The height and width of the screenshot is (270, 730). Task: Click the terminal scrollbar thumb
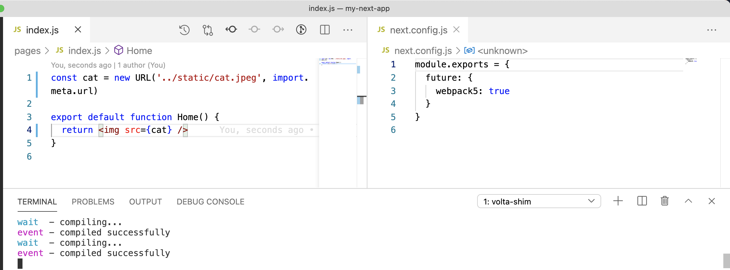pos(726,261)
